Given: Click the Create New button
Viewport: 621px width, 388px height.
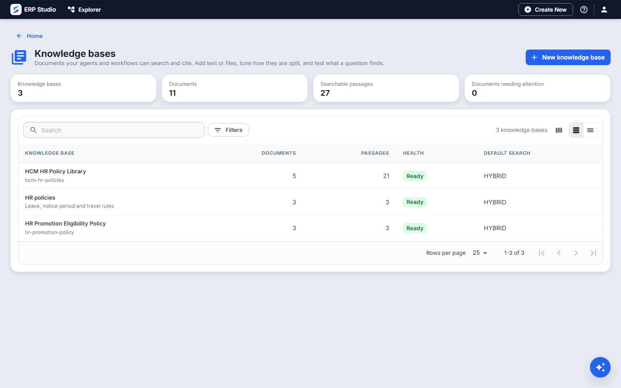Looking at the screenshot, I should click(546, 9).
